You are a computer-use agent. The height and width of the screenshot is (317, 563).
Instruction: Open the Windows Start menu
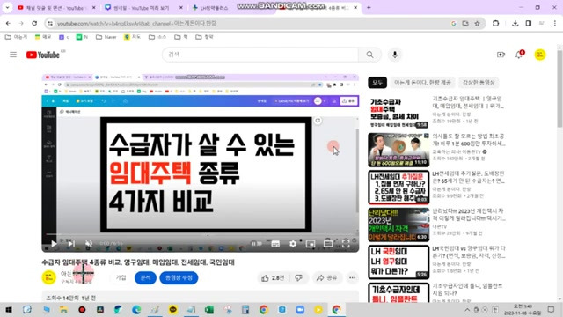tap(9, 309)
